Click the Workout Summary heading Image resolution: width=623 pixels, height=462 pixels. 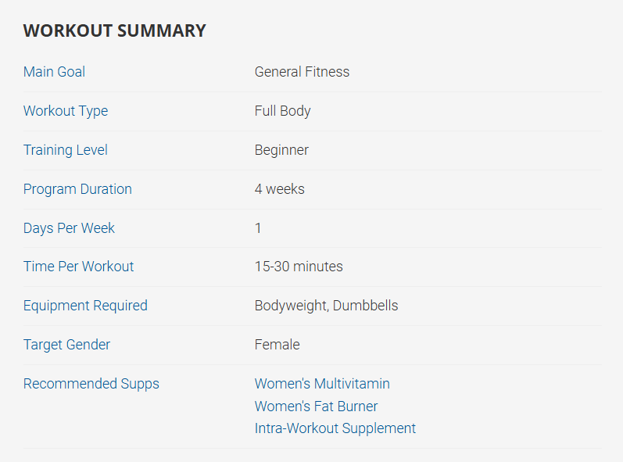[114, 31]
